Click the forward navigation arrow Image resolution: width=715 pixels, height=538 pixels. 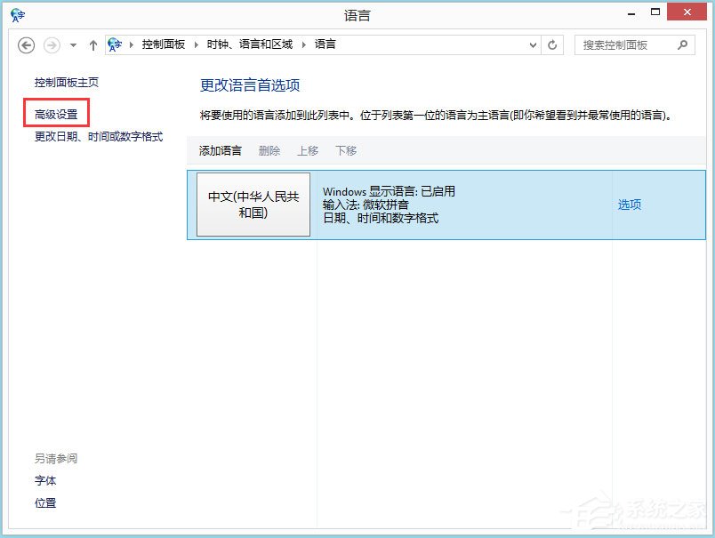[51, 44]
